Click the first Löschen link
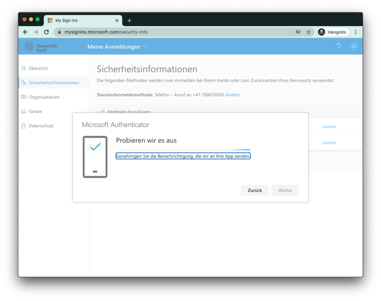The image size is (381, 301). coord(329,127)
